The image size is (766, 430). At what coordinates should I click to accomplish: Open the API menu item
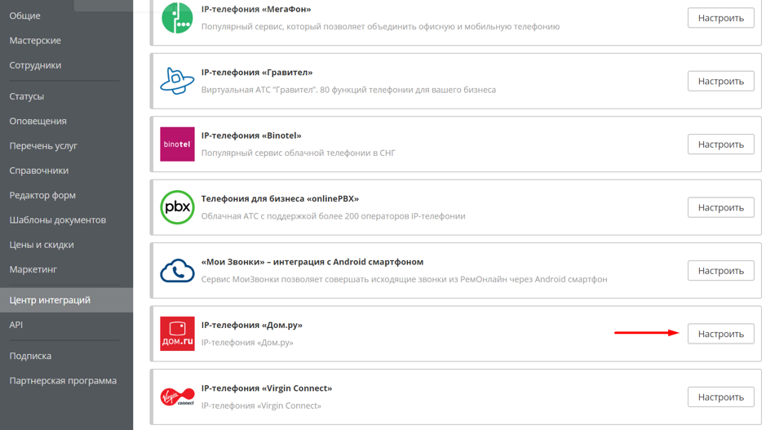16,325
